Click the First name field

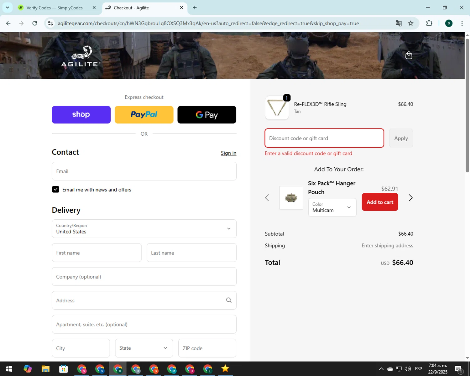(97, 253)
